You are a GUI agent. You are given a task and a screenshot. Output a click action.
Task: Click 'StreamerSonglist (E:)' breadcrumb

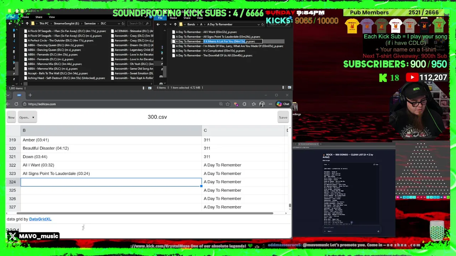tap(67, 23)
